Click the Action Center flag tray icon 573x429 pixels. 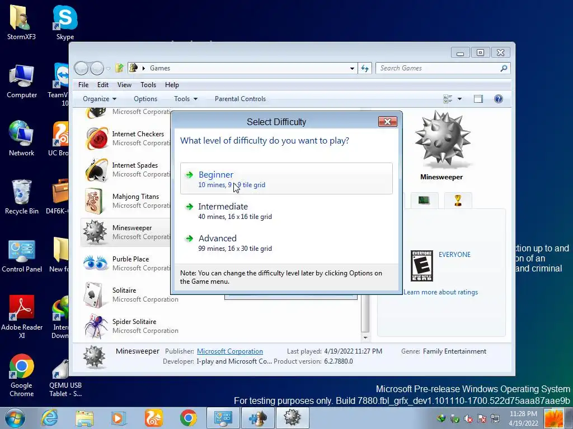482,419
